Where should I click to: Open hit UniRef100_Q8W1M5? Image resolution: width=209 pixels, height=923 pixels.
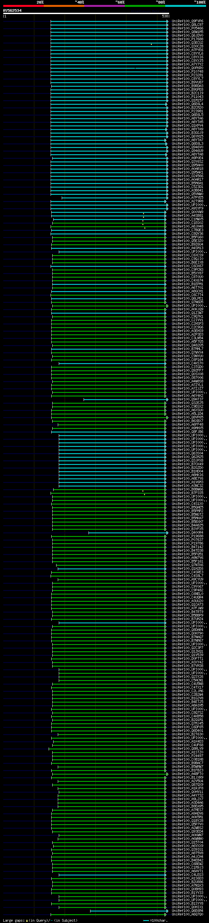187,32
